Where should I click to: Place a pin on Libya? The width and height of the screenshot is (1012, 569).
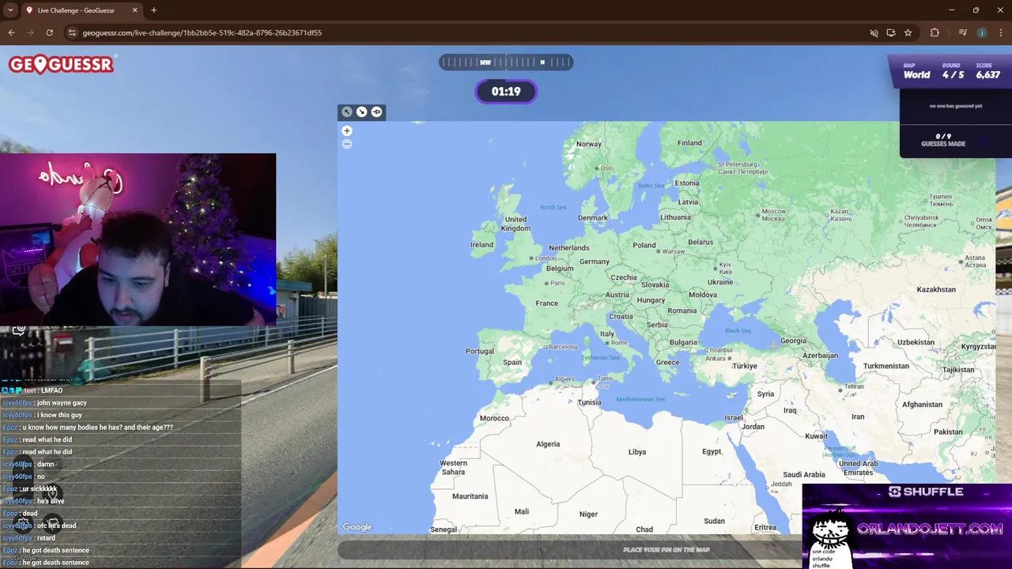(x=636, y=452)
